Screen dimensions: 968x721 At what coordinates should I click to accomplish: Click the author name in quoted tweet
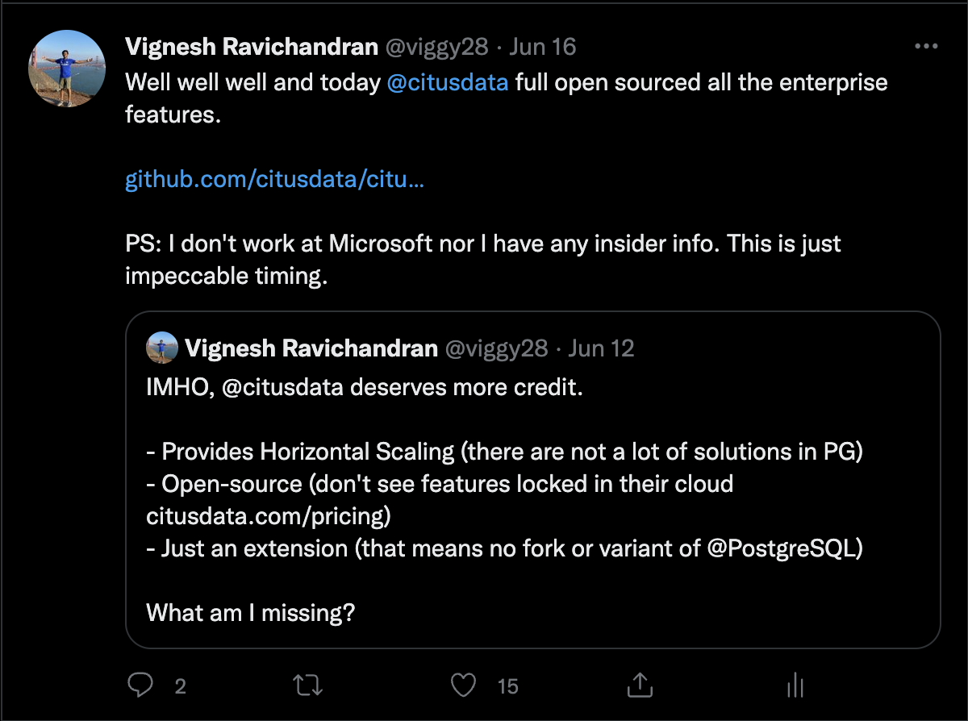311,348
